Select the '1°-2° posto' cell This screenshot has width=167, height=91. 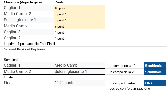click(79, 83)
